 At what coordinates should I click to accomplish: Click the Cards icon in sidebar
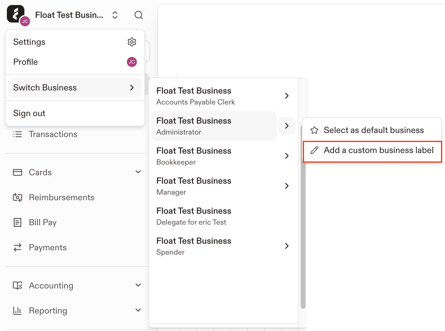coord(17,172)
